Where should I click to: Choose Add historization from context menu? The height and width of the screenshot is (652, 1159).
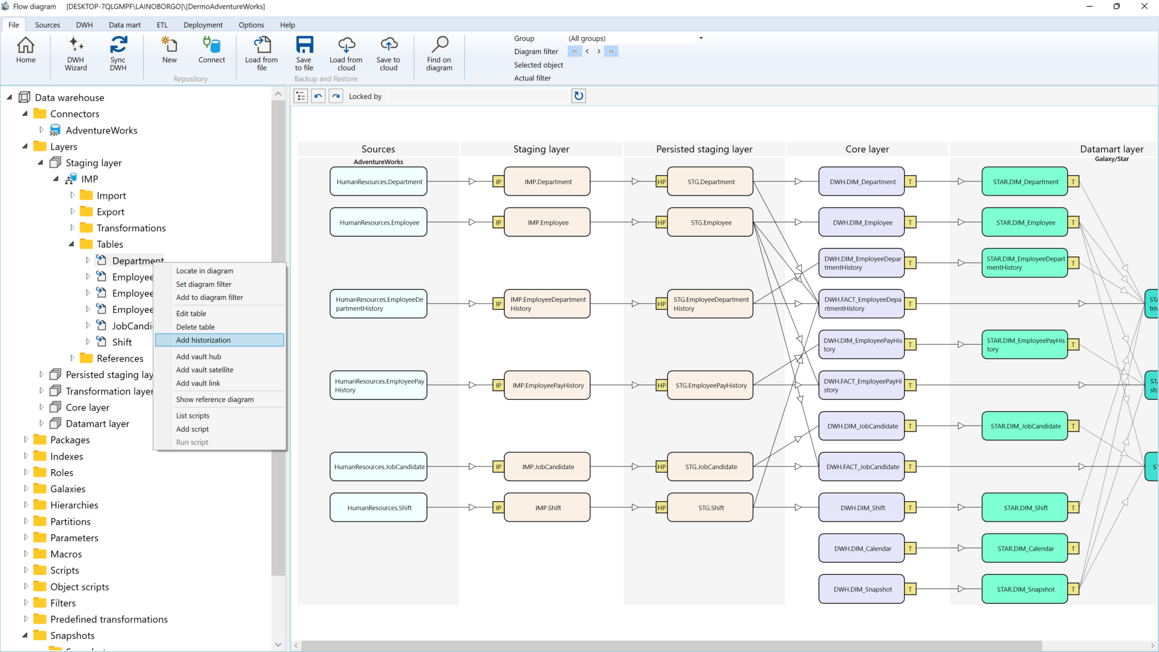point(220,340)
